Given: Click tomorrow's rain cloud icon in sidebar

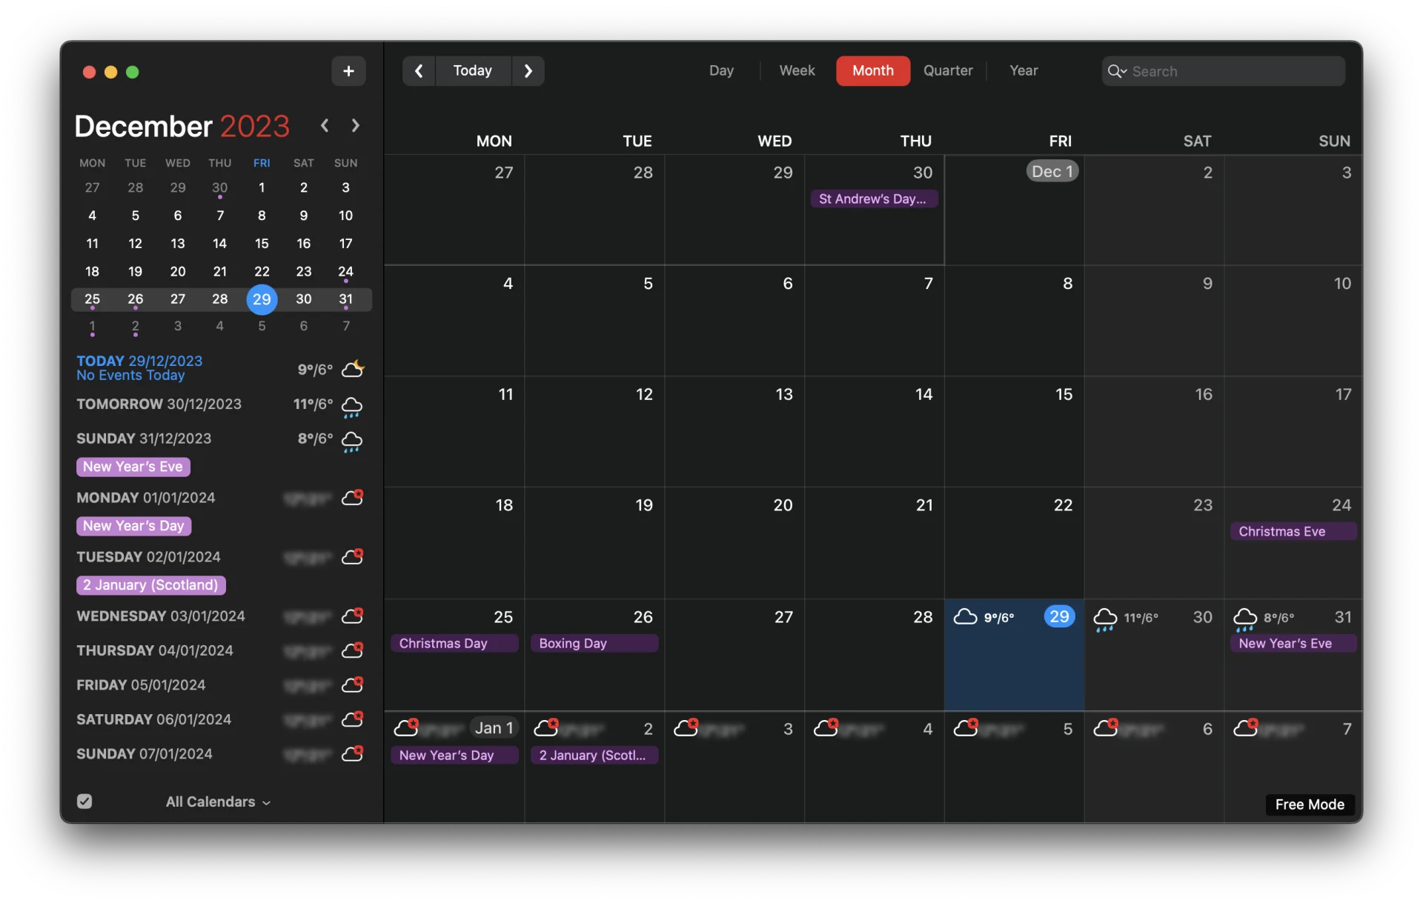Looking at the screenshot, I should [352, 406].
